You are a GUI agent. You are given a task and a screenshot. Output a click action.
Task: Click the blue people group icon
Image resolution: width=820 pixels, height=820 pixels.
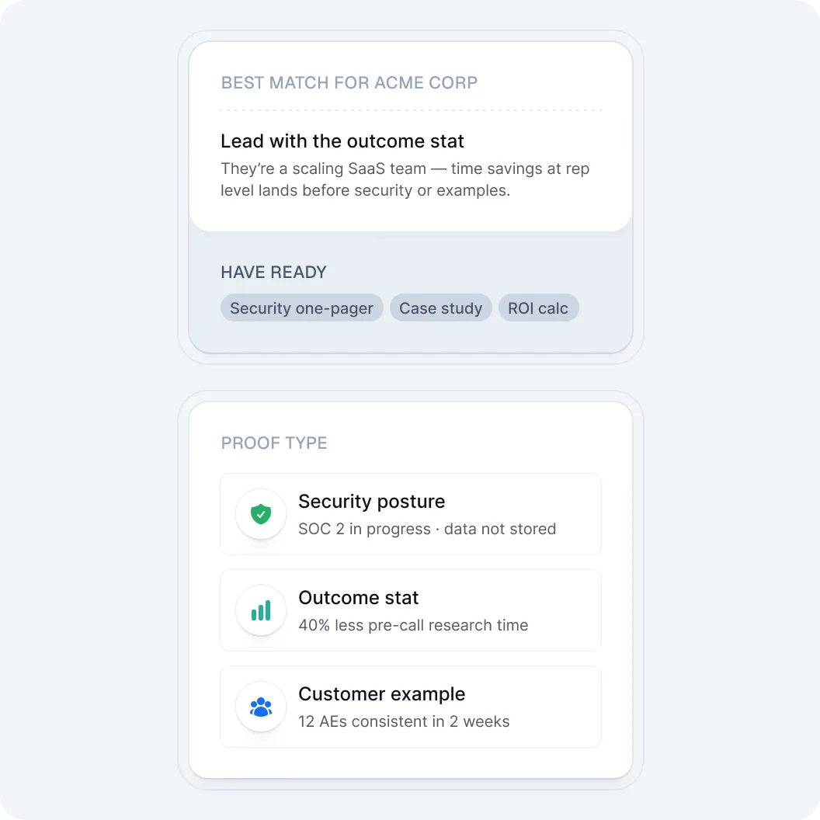(x=261, y=707)
